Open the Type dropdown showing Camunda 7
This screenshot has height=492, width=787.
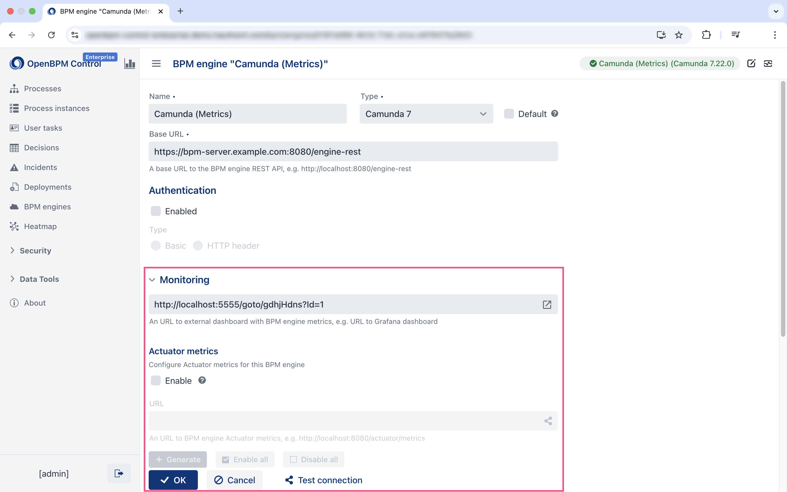[426, 114]
